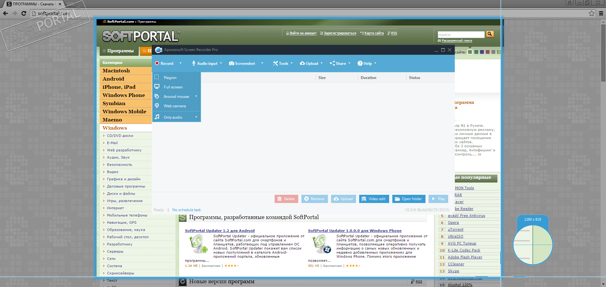
Task: Bookmark this page with the star icon
Action: [x=591, y=13]
